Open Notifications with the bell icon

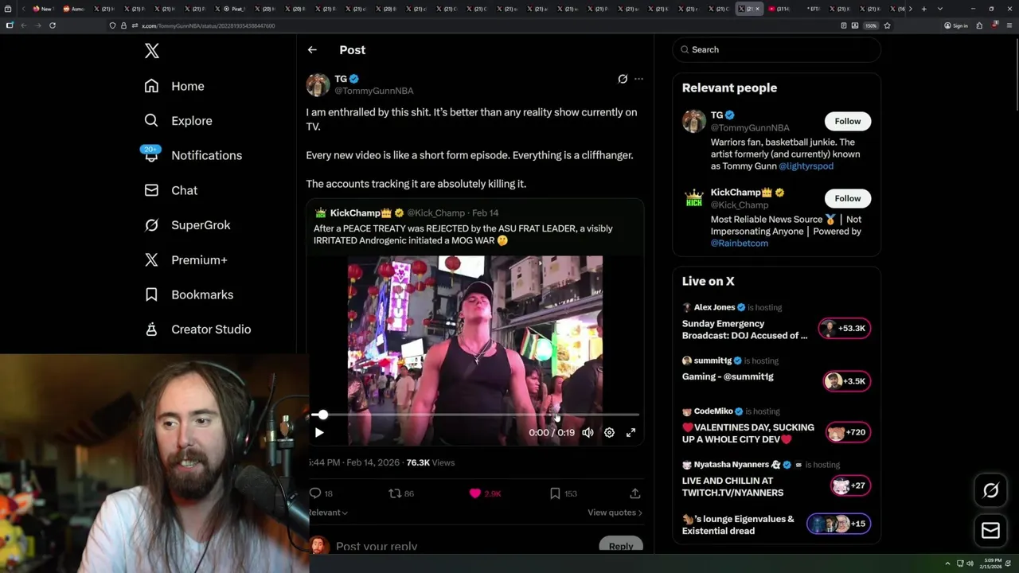tap(192, 155)
